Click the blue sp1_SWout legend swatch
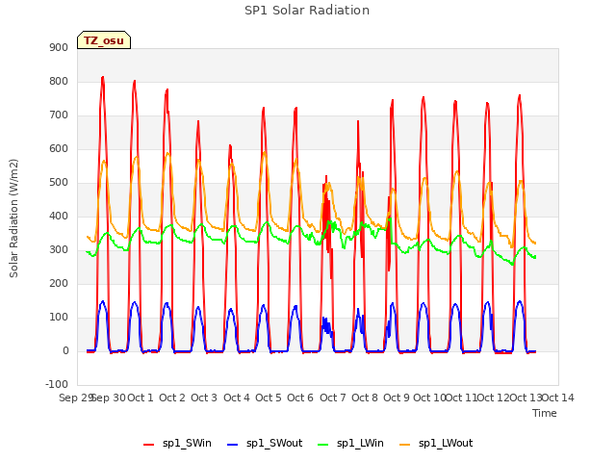The image size is (616, 462). [233, 445]
